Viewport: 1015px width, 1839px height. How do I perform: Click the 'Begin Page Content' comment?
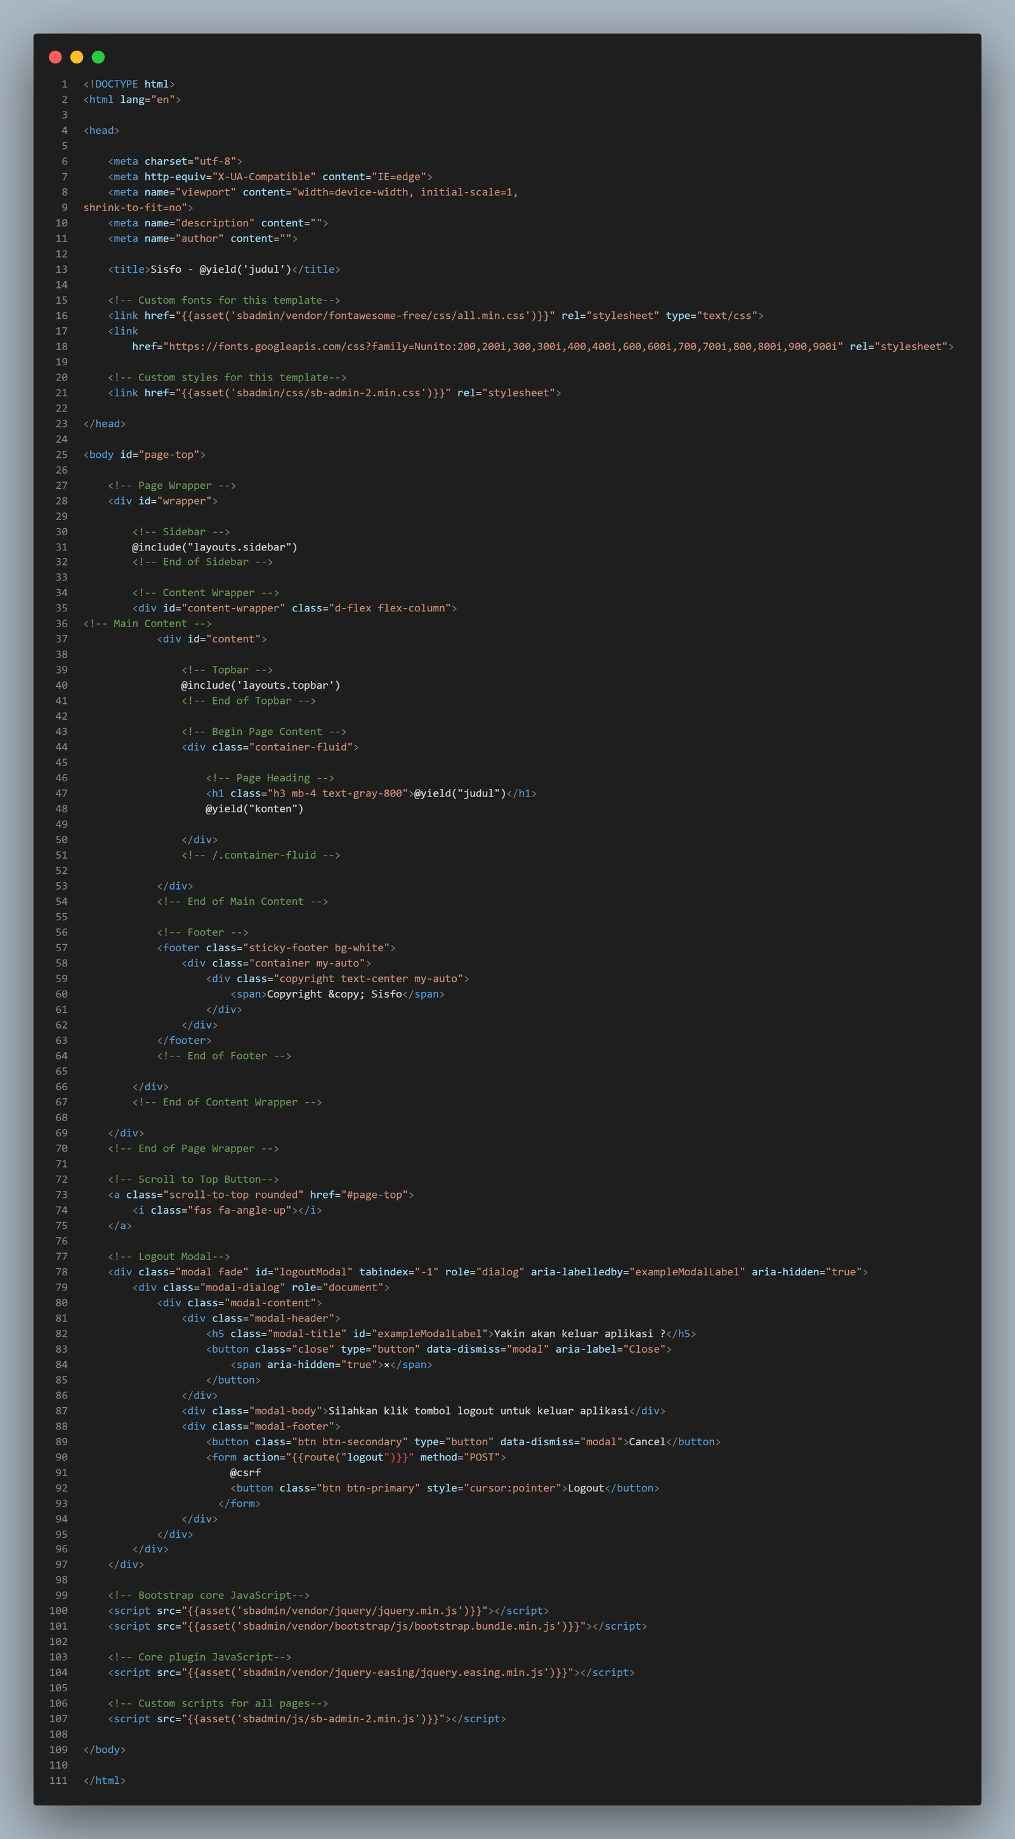point(263,732)
